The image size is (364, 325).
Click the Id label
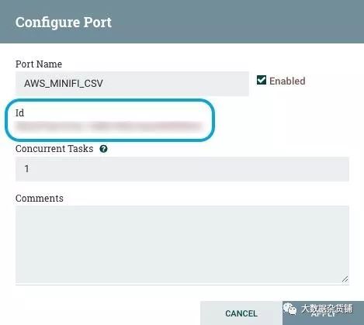click(19, 113)
